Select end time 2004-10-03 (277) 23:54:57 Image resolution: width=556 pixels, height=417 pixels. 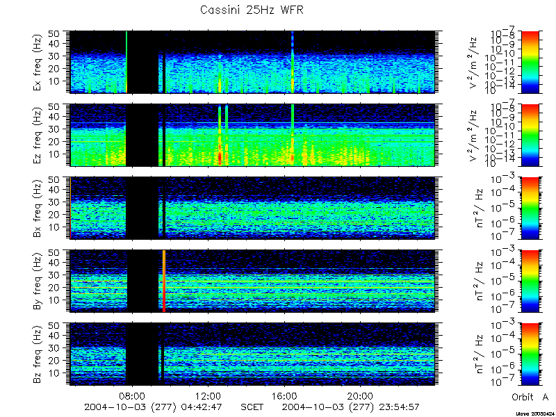350,407
